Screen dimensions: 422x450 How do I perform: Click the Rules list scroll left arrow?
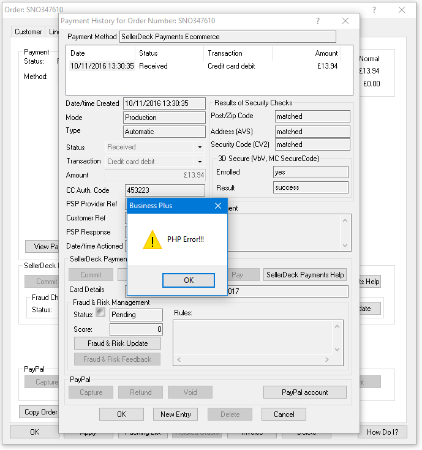(x=179, y=359)
